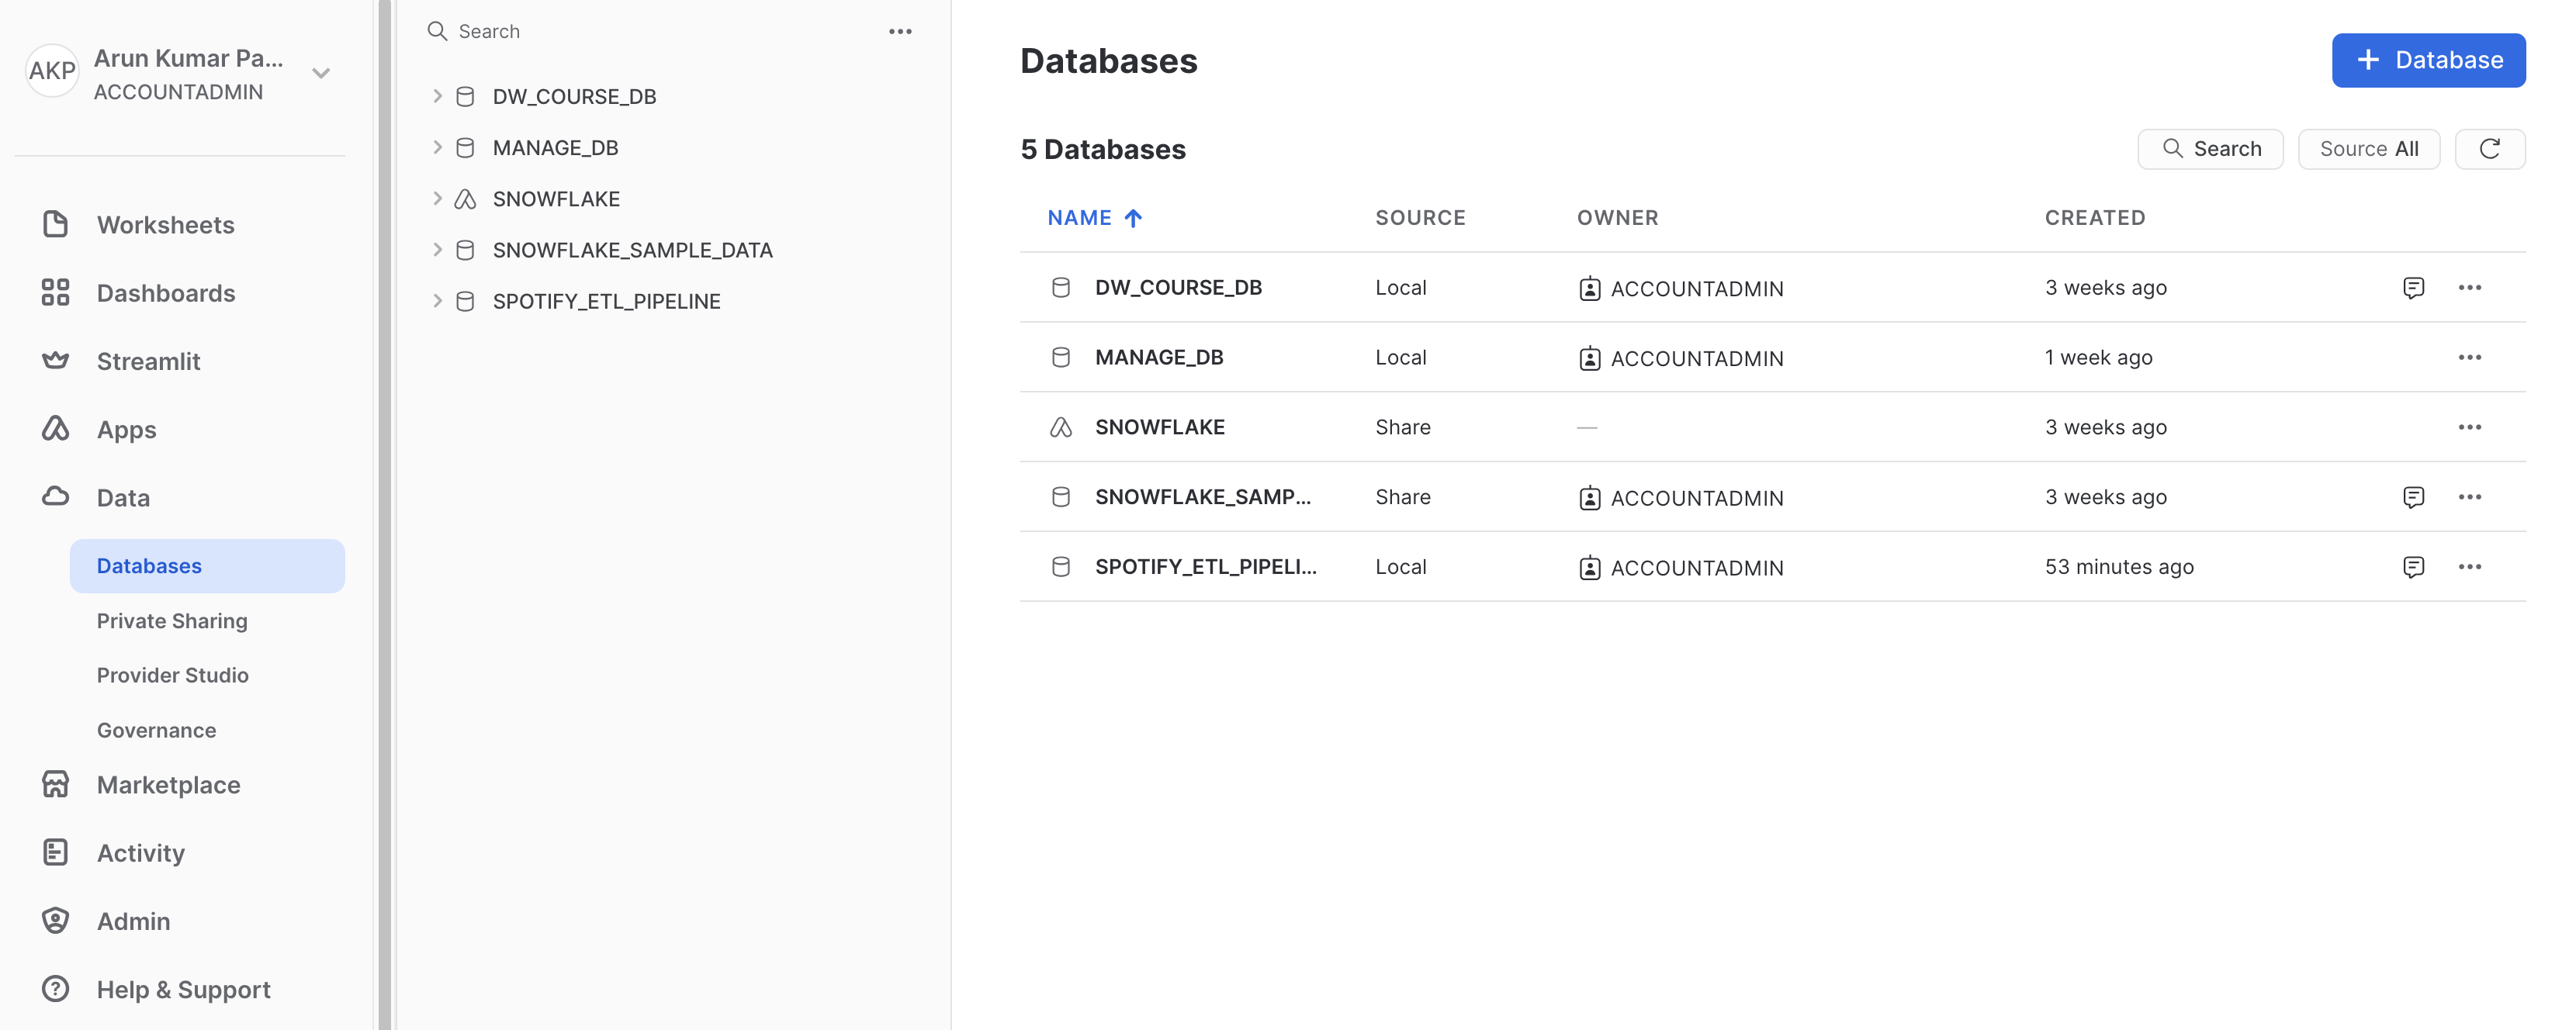The image size is (2576, 1030).
Task: Click the 'Share' source cell for SNOWFLAKE
Action: 1402,427
